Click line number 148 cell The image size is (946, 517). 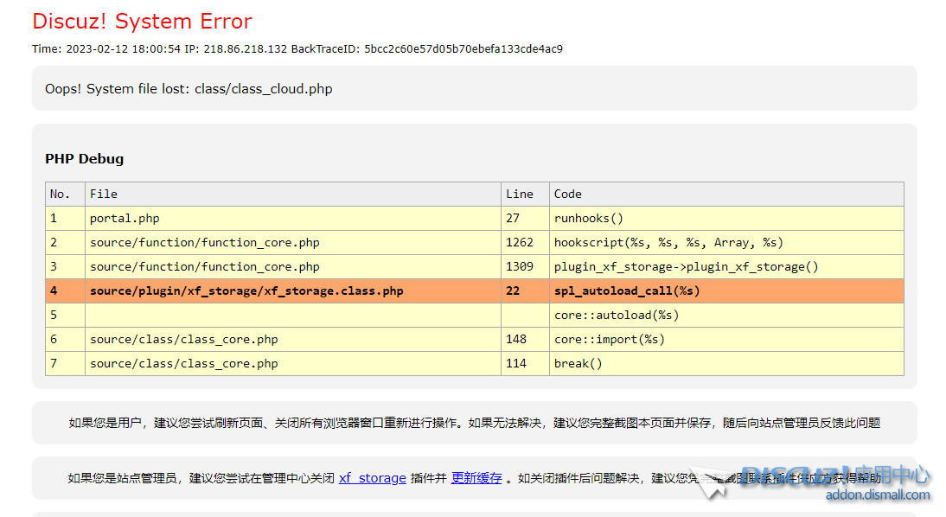[x=525, y=339]
